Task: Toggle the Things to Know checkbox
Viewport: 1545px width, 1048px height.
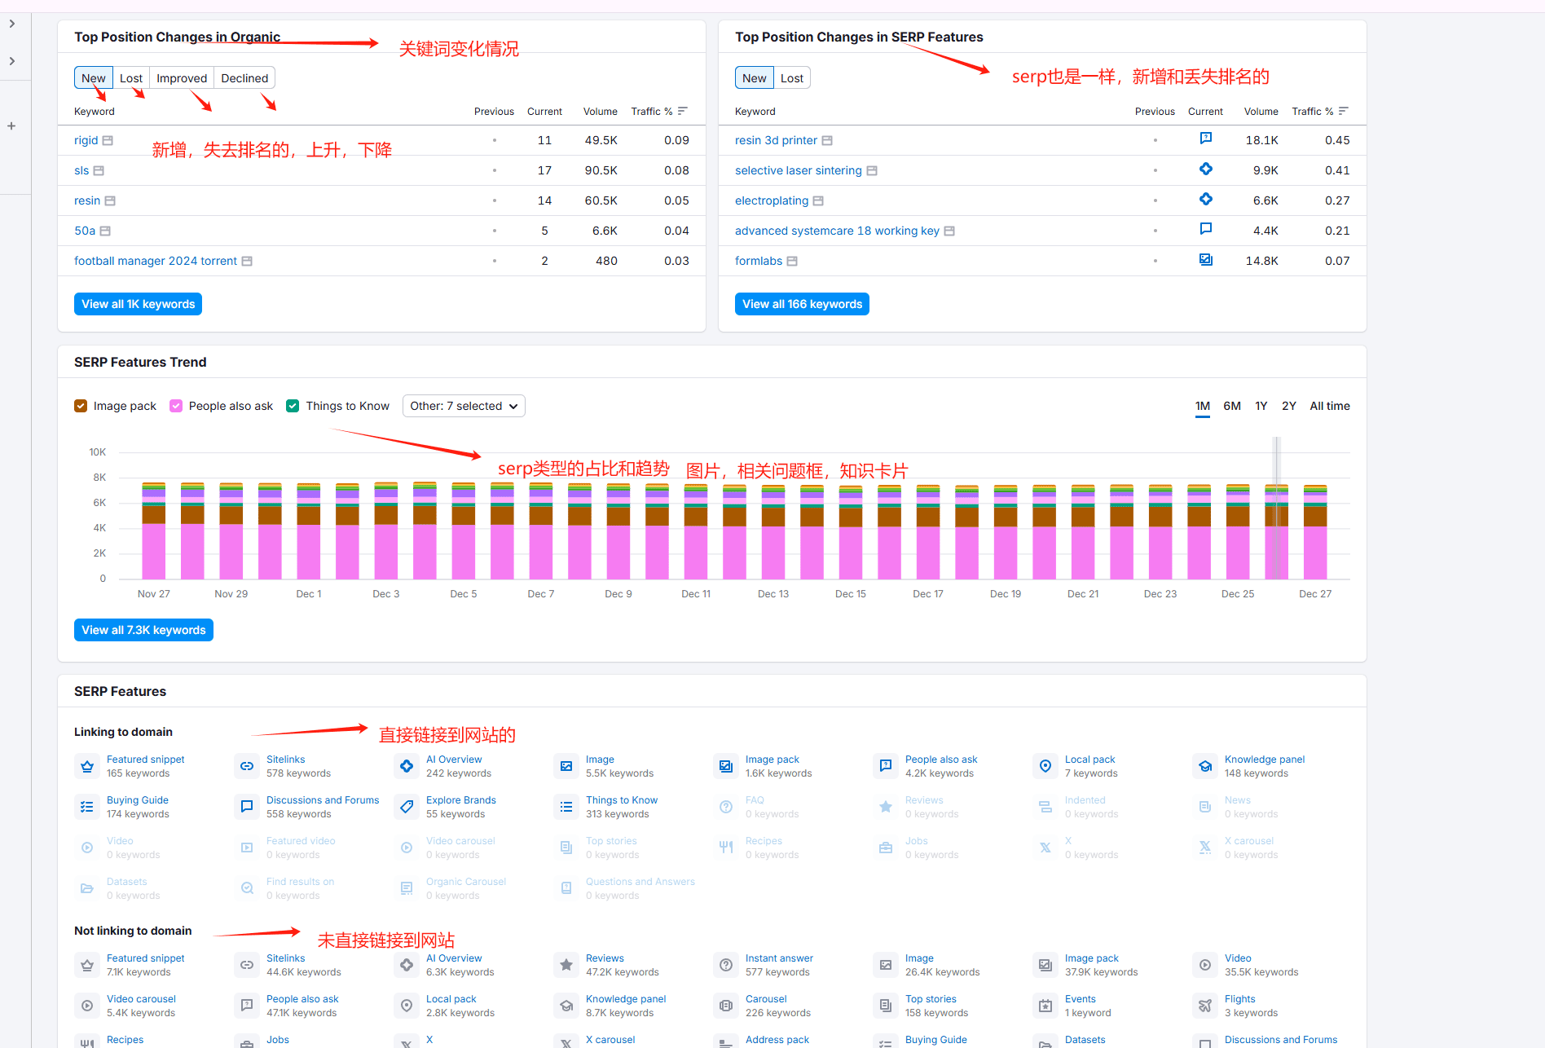Action: coord(293,406)
